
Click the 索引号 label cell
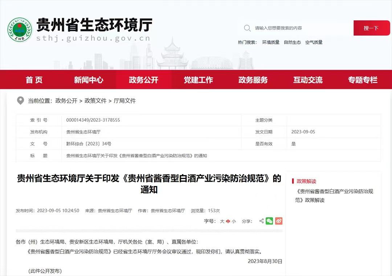[39, 120]
